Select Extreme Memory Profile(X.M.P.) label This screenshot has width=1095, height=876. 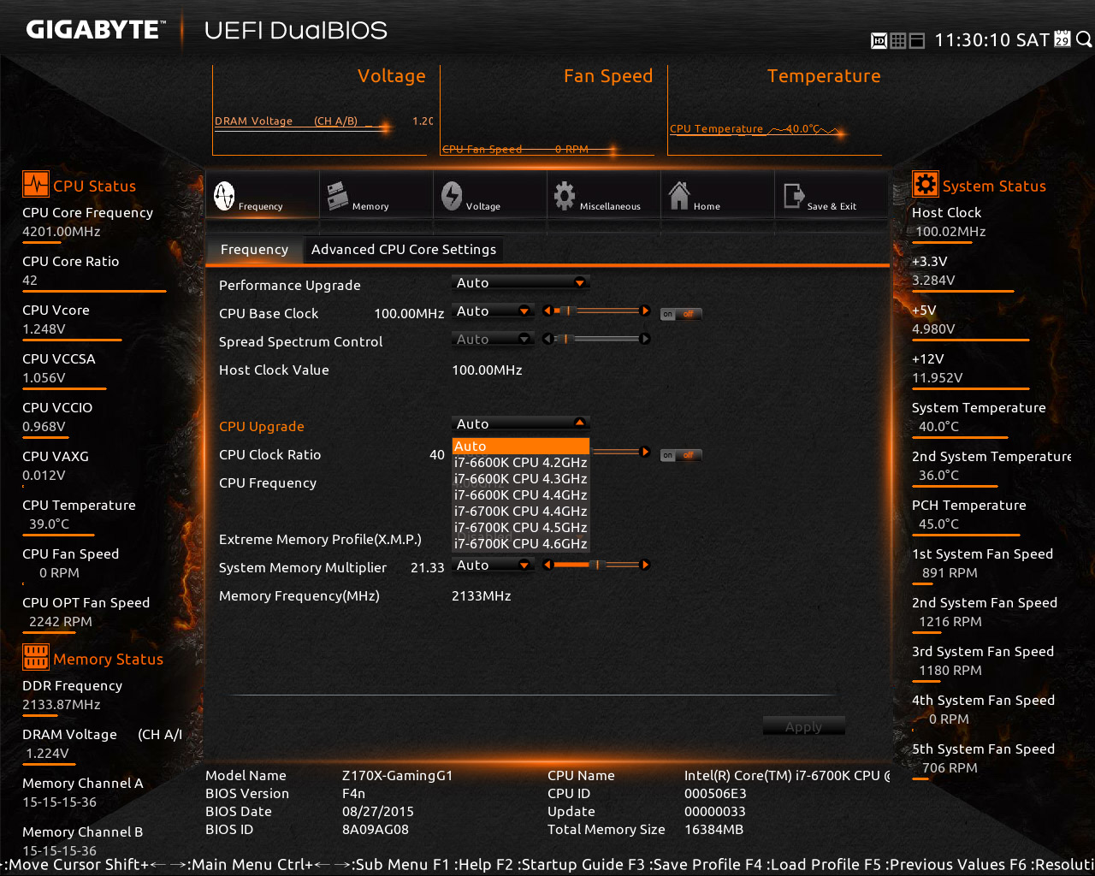(x=320, y=539)
